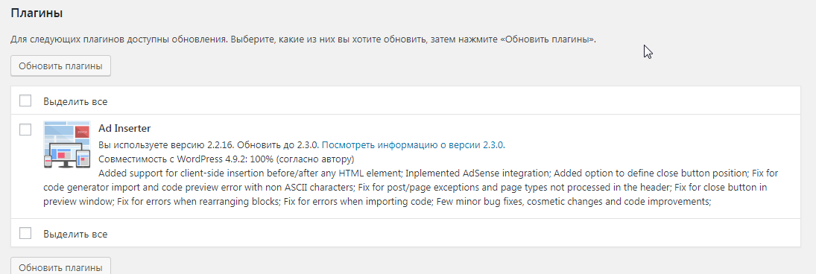Tick the bottom "Выделить все" checkbox
Viewport: 816px width, 274px height.
tap(25, 234)
